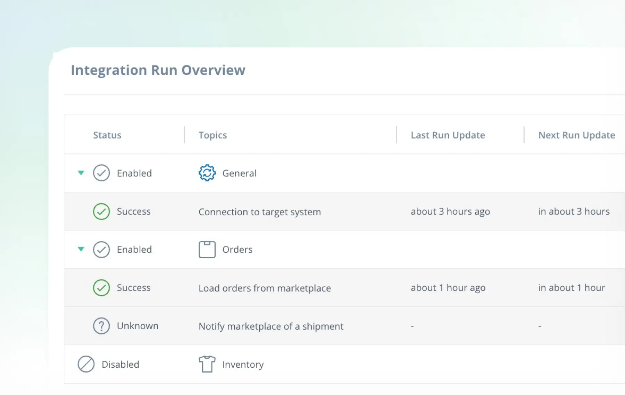Click the Unknown question mark status icon
The width and height of the screenshot is (625, 395).
click(101, 326)
